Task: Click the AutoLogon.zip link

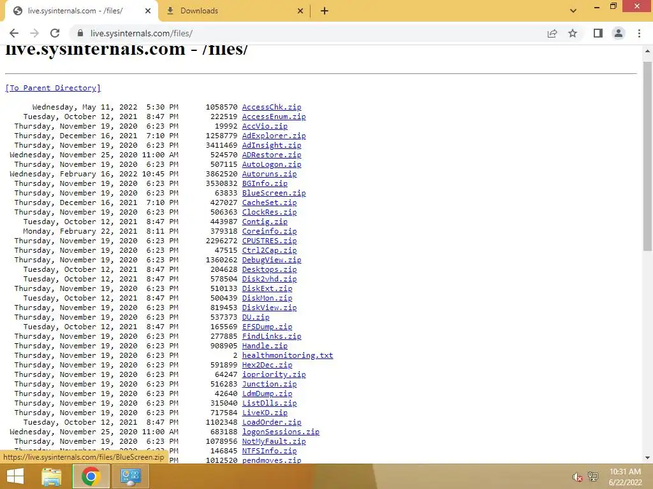Action: [x=272, y=164]
